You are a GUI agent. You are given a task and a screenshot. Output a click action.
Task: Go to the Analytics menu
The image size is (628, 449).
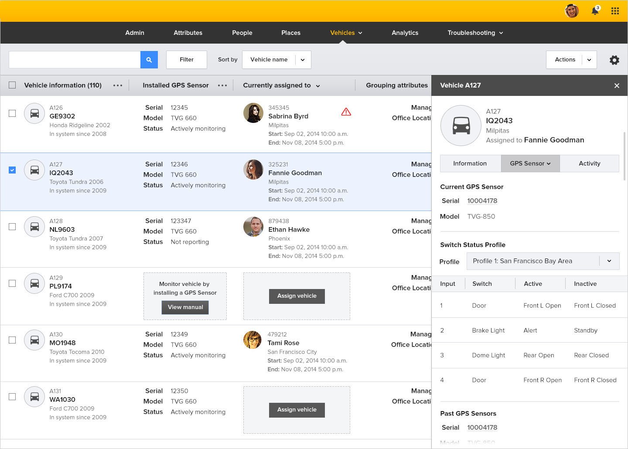coord(405,33)
